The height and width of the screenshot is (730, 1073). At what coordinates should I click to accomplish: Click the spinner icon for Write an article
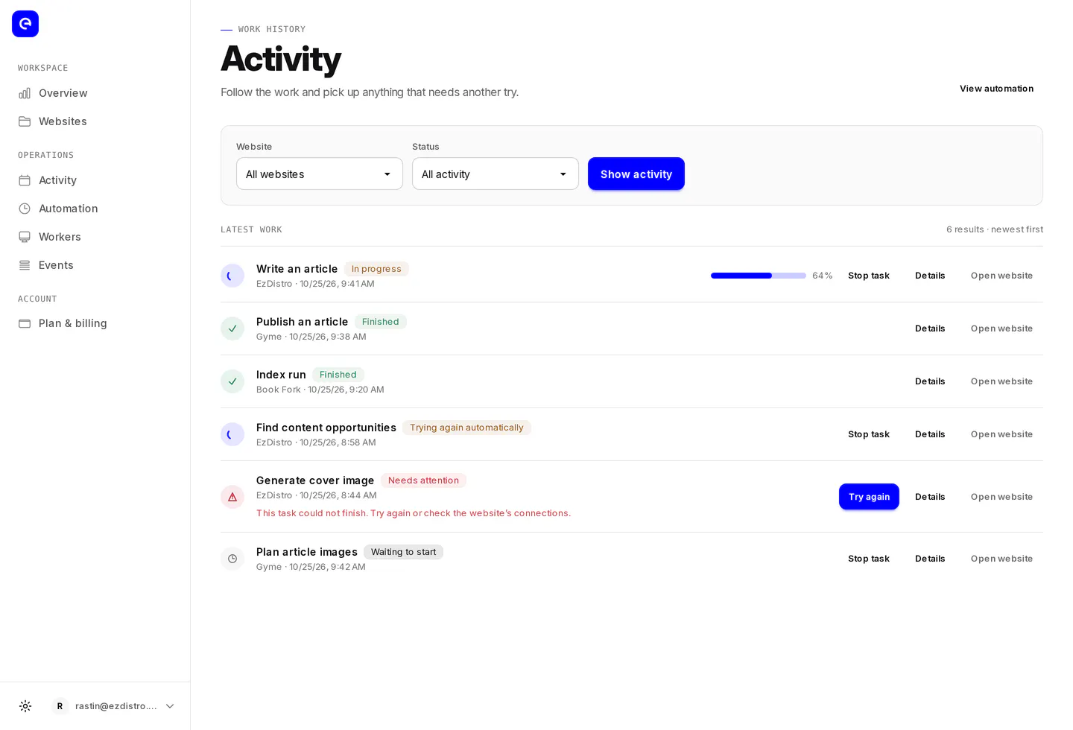point(232,276)
